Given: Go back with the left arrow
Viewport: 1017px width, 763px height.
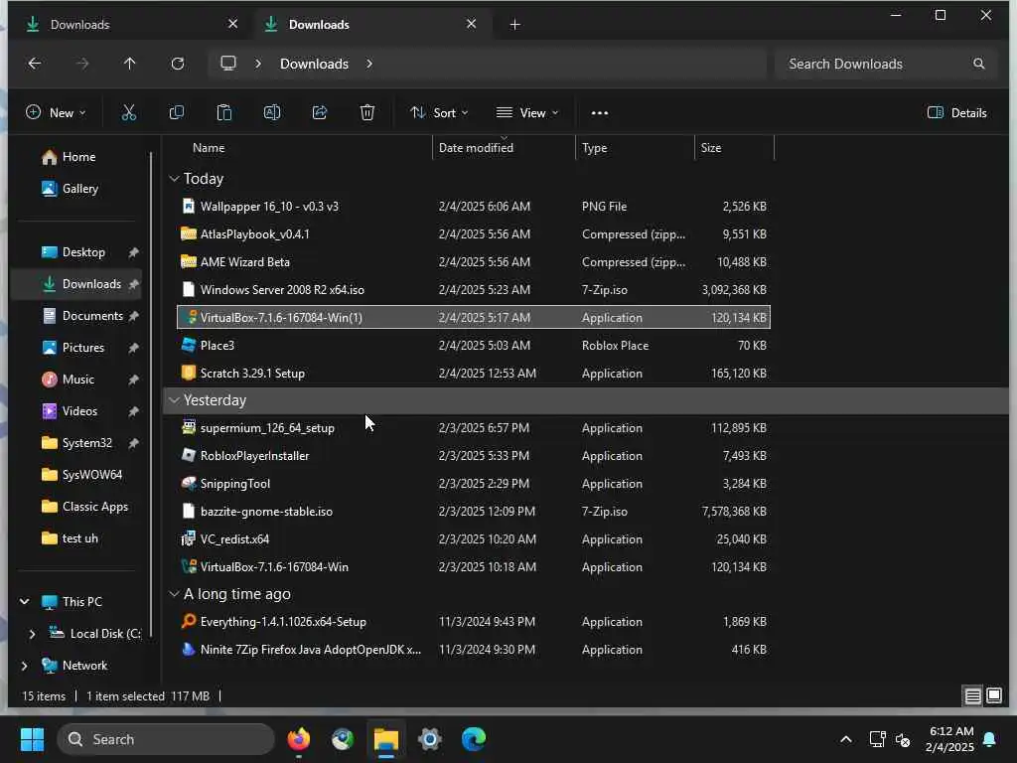Looking at the screenshot, I should point(35,64).
